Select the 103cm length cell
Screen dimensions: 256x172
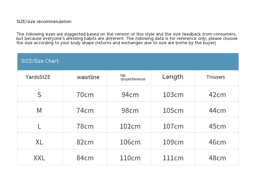pyautogui.click(x=173, y=95)
